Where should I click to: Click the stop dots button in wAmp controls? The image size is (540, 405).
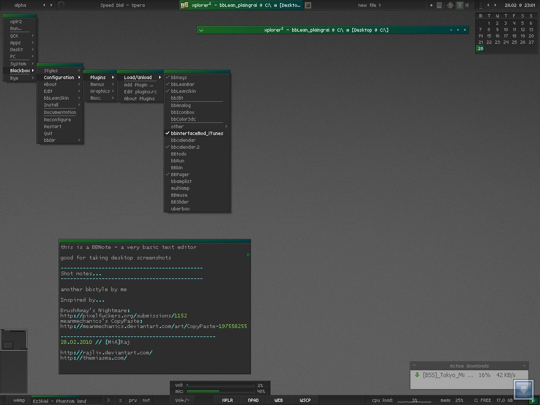pos(120,401)
